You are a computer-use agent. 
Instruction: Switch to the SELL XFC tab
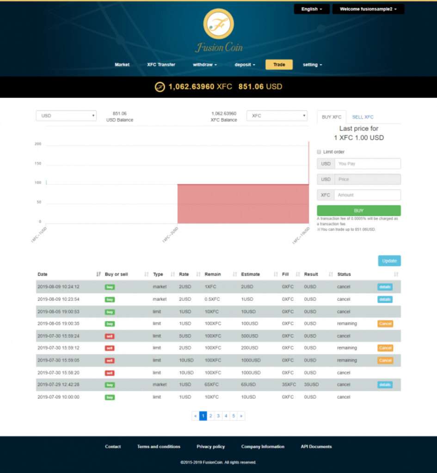(x=363, y=117)
